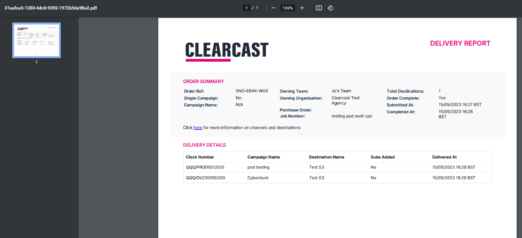Image resolution: width=522 pixels, height=238 pixels.
Task: Click the Owning Organisation label
Action: coord(301,98)
